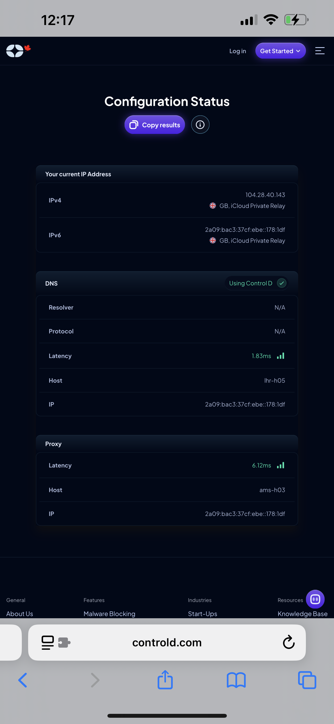Open the Knowledge Base footer link
Screen dimensions: 334x724
pyautogui.click(x=303, y=613)
